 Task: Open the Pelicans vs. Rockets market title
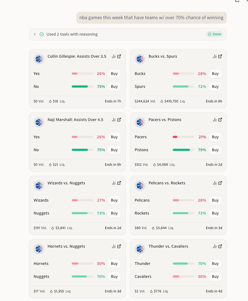click(x=167, y=183)
